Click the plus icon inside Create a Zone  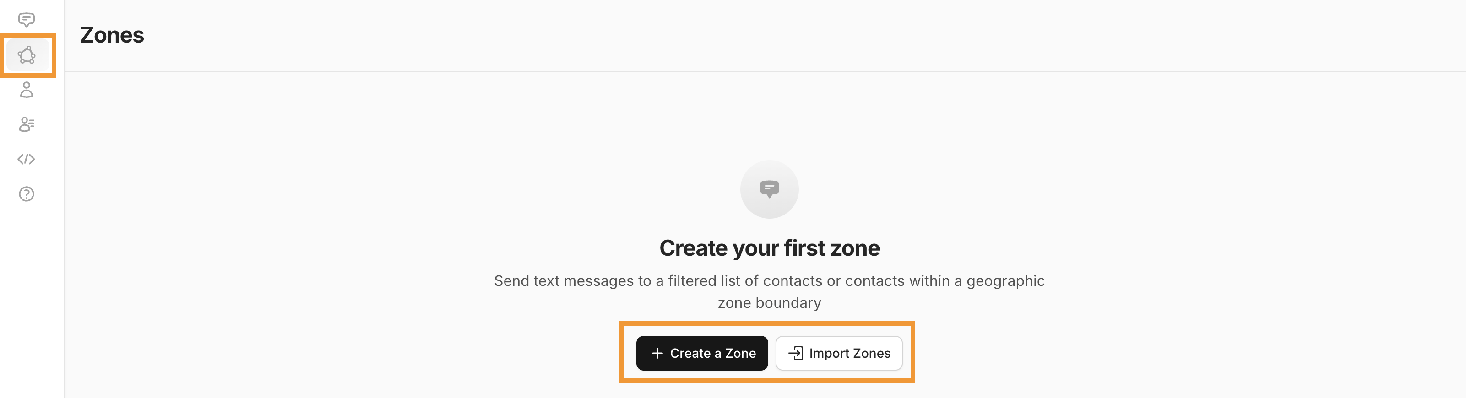tap(658, 353)
